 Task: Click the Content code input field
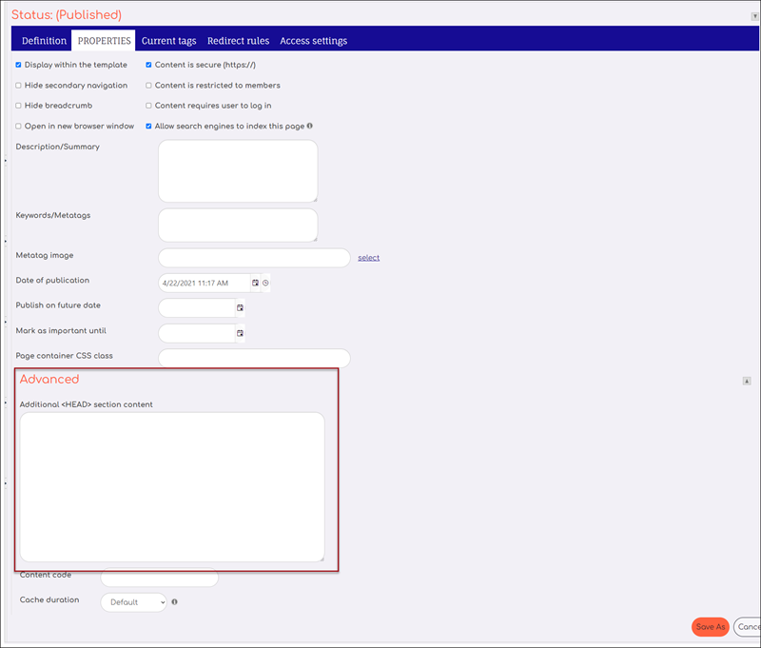[160, 578]
